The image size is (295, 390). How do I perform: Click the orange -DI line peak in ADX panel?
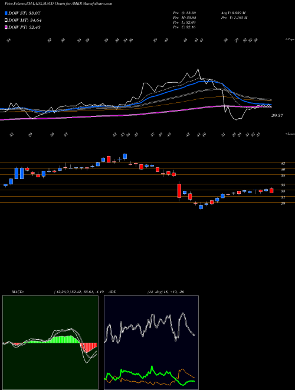click(x=182, y=369)
